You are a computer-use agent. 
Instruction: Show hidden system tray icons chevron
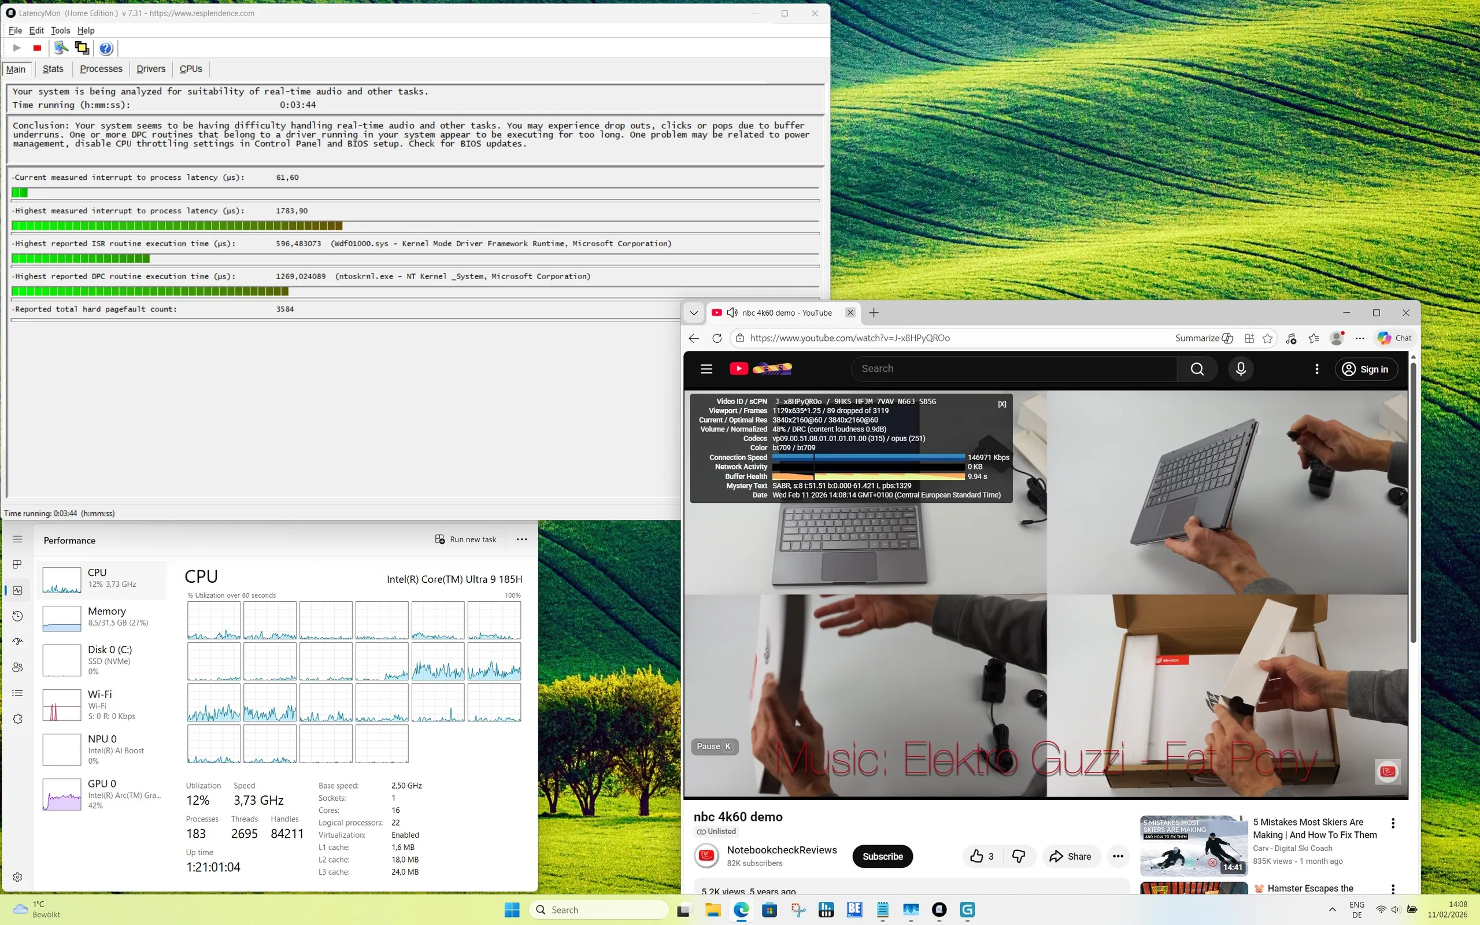pyautogui.click(x=1332, y=910)
